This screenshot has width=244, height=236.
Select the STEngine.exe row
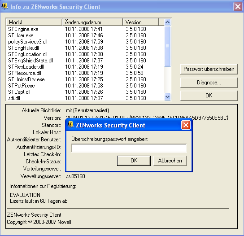click(x=85, y=29)
